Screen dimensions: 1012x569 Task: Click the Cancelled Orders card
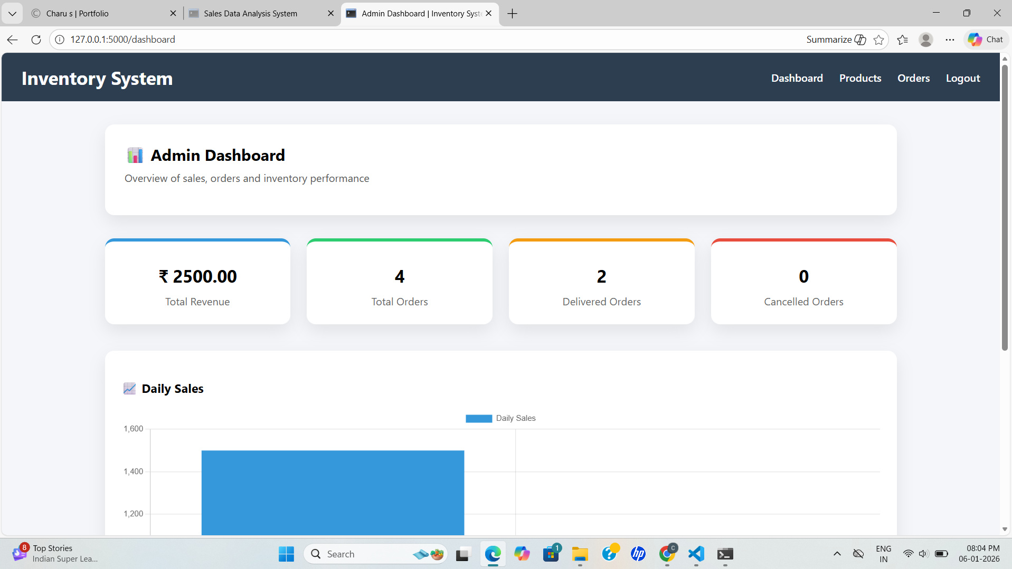803,282
